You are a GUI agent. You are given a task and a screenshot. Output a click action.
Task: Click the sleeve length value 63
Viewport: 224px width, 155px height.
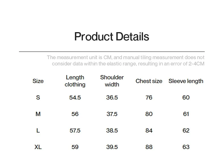tap(186, 147)
